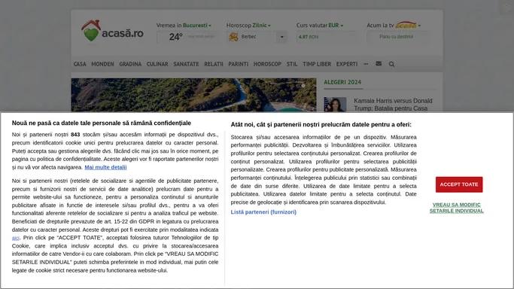Screen dimensions: 514x289
Task: Expand the Berbec zodiac sign selector arrow
Action: [281, 37]
